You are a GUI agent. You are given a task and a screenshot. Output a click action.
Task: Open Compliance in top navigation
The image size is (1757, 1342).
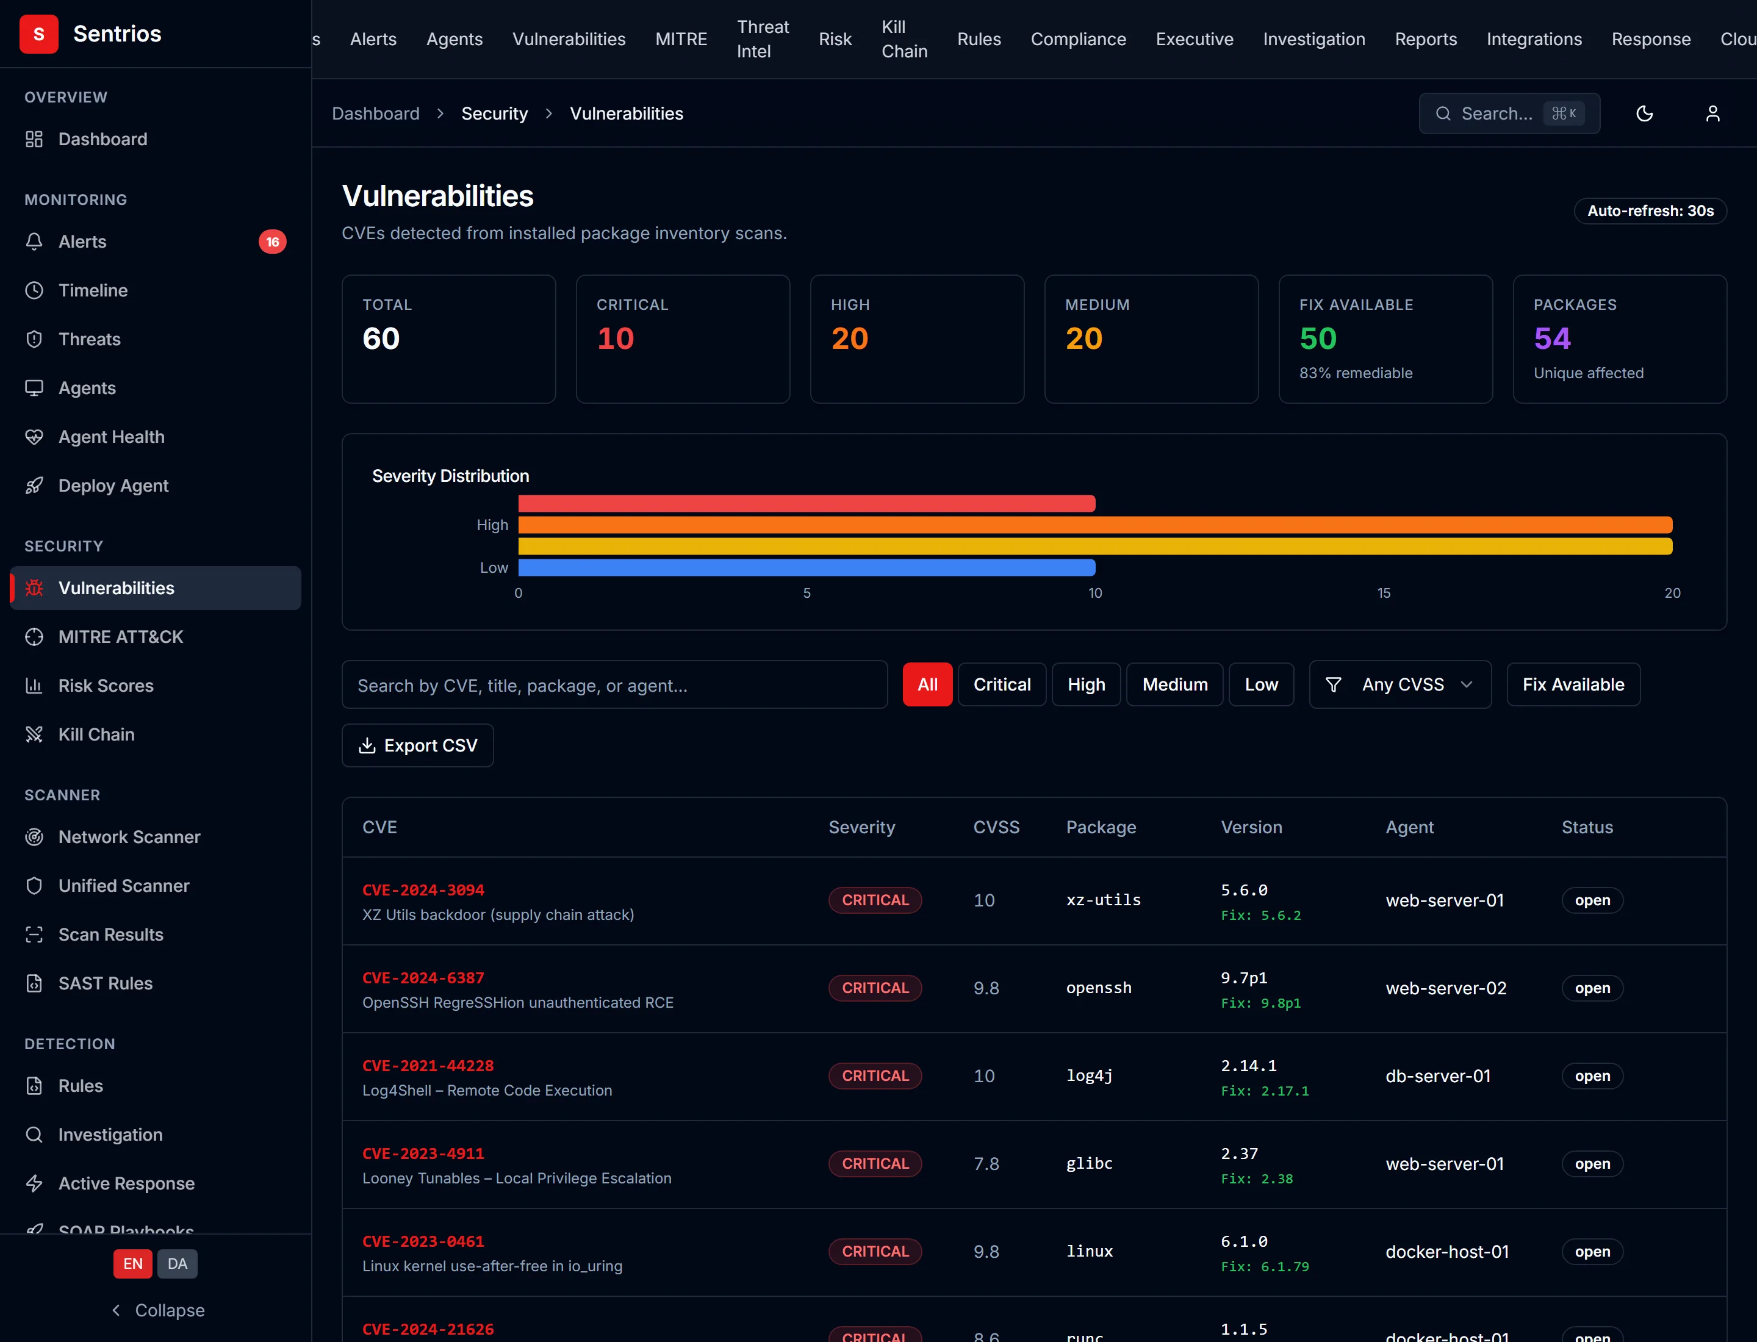1078,39
